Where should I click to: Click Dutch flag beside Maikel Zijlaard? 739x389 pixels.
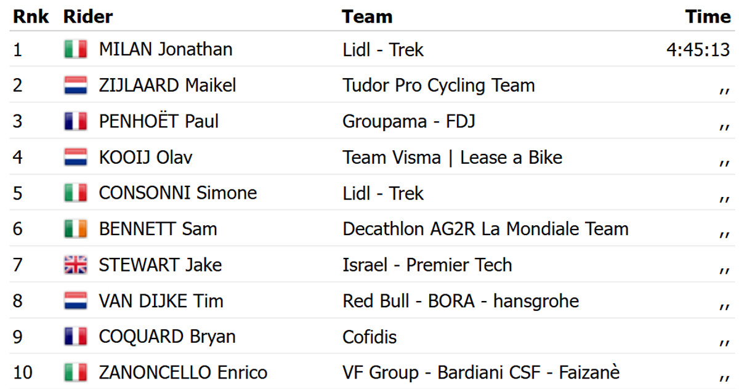click(75, 85)
